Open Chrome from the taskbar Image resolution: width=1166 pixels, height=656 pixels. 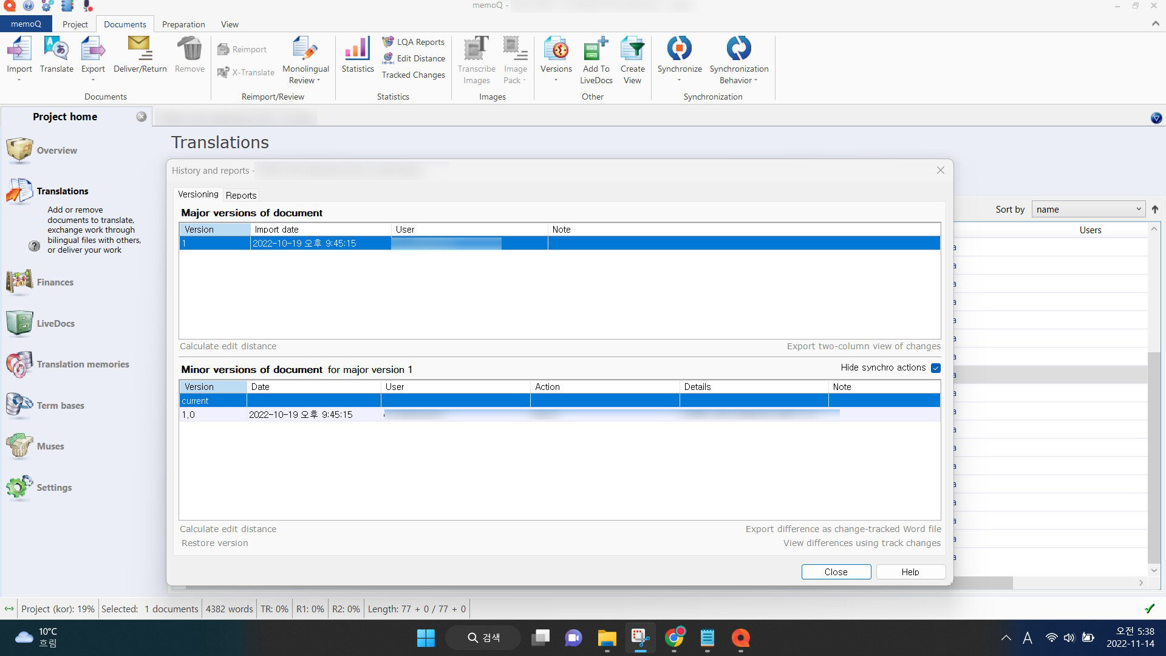pyautogui.click(x=674, y=638)
